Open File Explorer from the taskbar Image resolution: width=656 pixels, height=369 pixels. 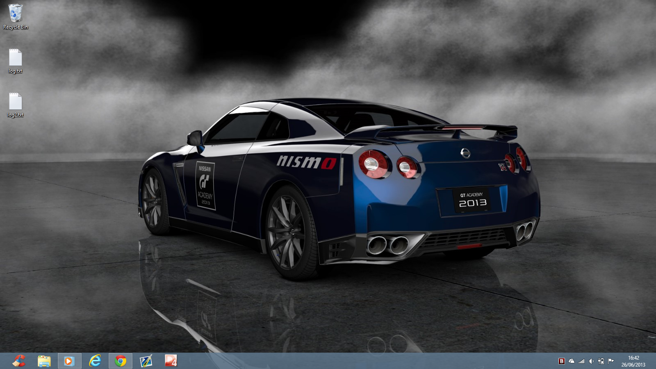(44, 361)
